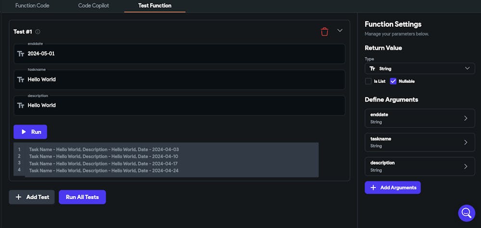Uncheck the Nullable checkbox
This screenshot has width=481, height=228.
pos(393,81)
